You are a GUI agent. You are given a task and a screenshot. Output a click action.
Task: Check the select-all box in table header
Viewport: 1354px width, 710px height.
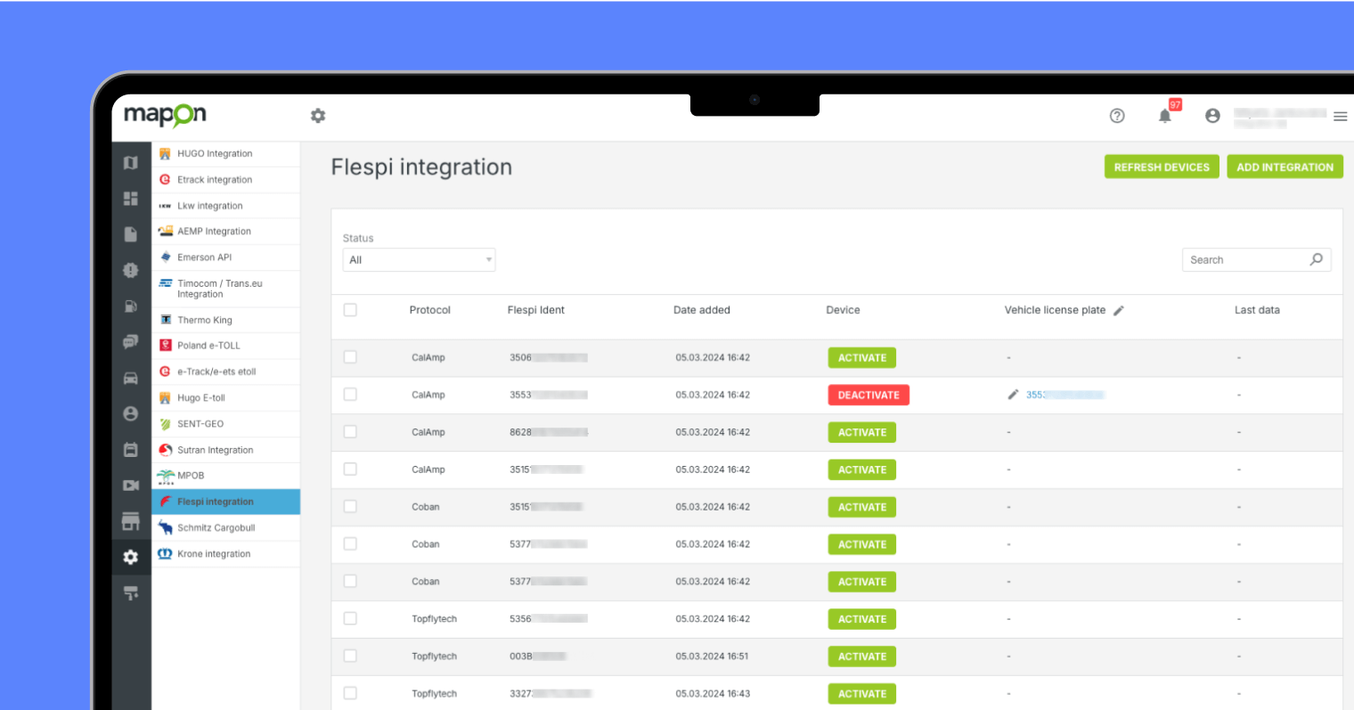(x=350, y=309)
